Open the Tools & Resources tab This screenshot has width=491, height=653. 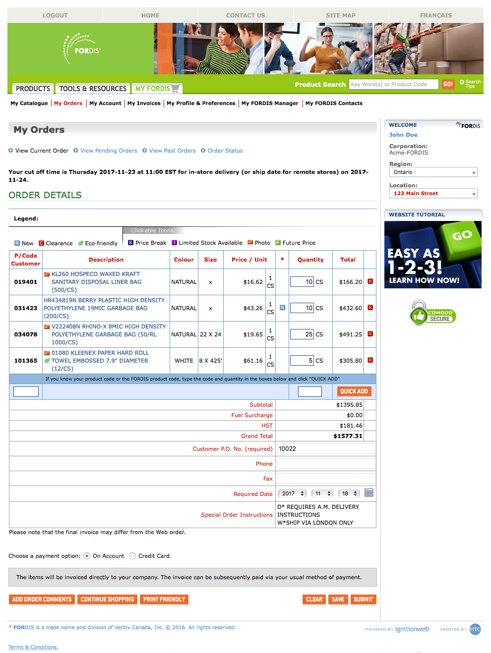93,89
